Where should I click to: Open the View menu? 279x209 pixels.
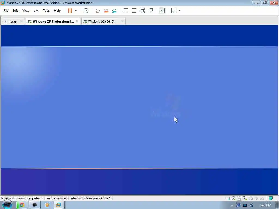[26, 11]
